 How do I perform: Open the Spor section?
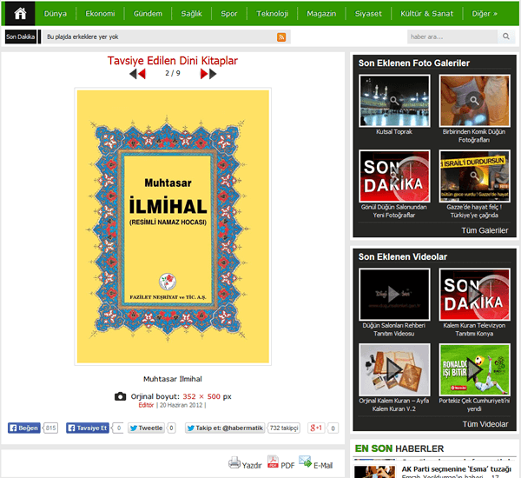[x=229, y=14]
